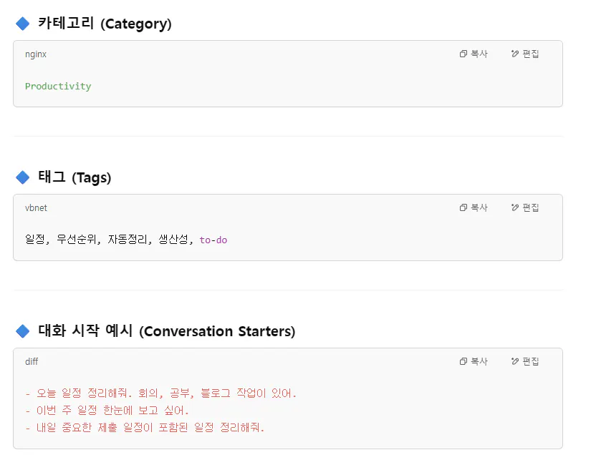Click the line starting with 오늘 일정 정리해줘
This screenshot has height=475, width=591.
pyautogui.click(x=160, y=393)
